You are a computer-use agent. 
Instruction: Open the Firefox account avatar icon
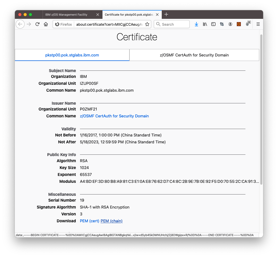230,24
